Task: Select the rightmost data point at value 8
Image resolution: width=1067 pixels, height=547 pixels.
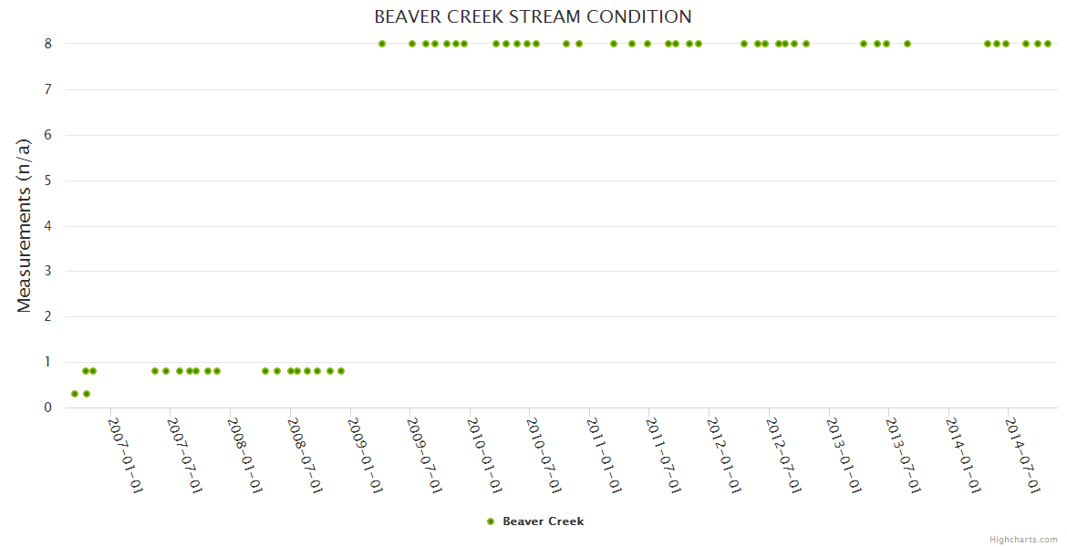Action: point(1048,44)
